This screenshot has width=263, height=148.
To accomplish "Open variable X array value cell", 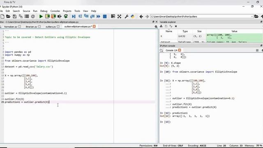I will coord(234,37).
